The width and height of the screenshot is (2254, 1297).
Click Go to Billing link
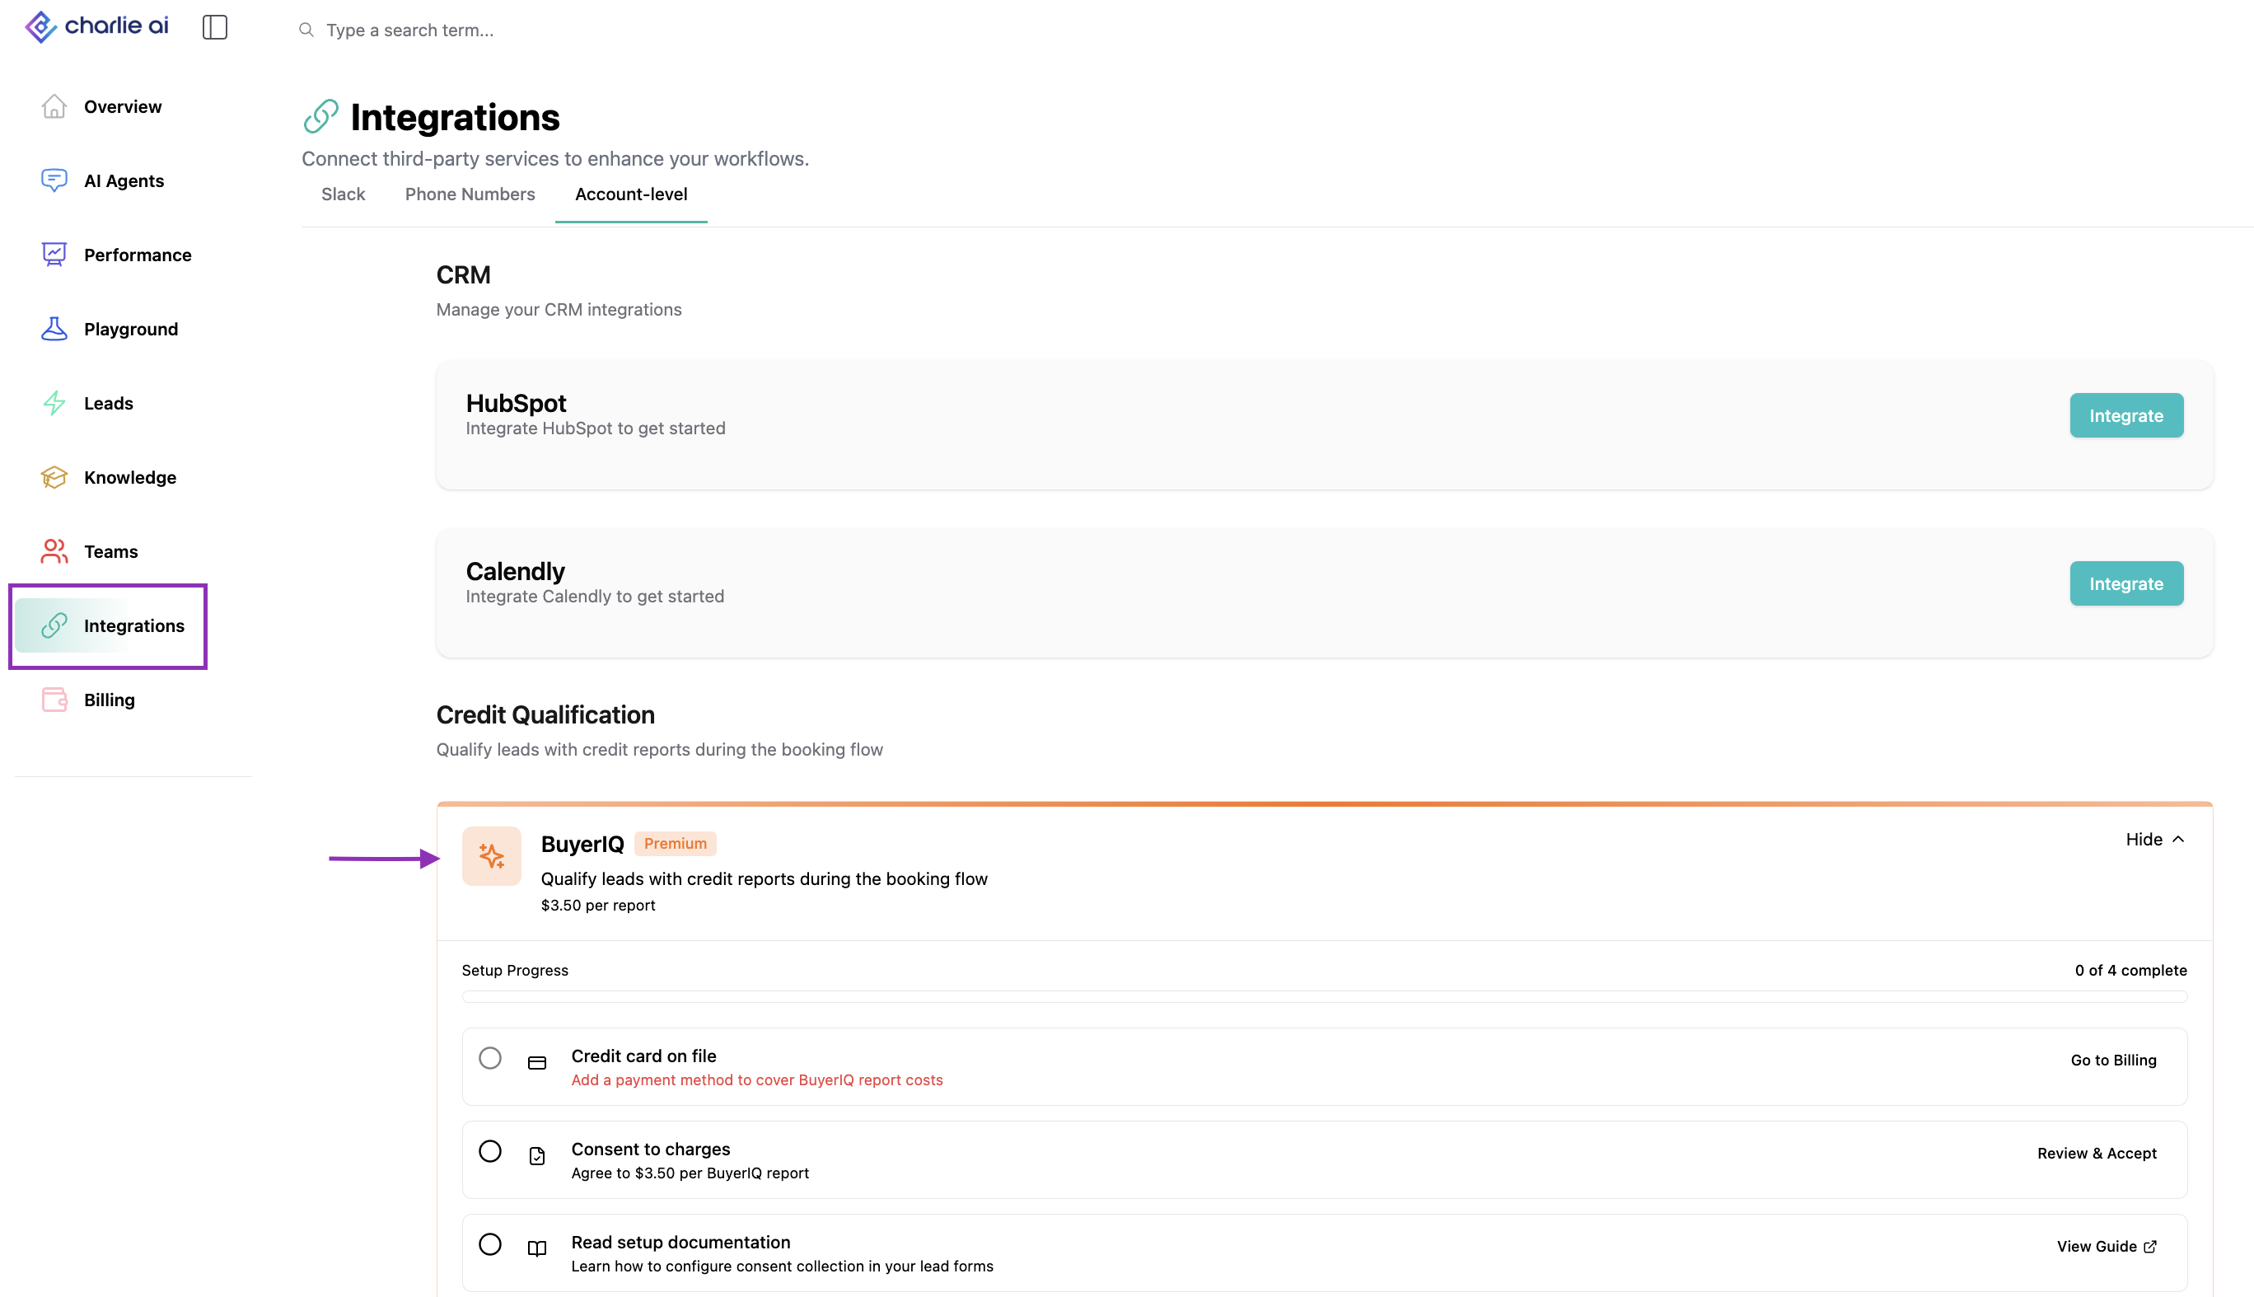pyautogui.click(x=2113, y=1060)
